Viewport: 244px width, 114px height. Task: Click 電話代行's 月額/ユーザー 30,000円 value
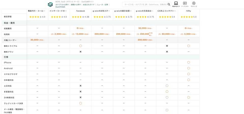coord(37,40)
